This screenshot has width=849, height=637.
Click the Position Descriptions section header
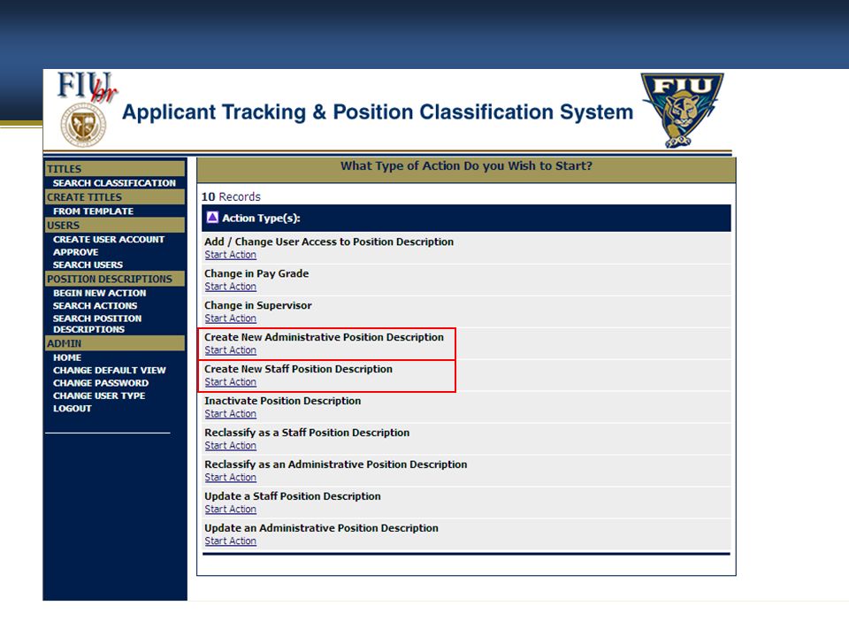click(x=114, y=279)
